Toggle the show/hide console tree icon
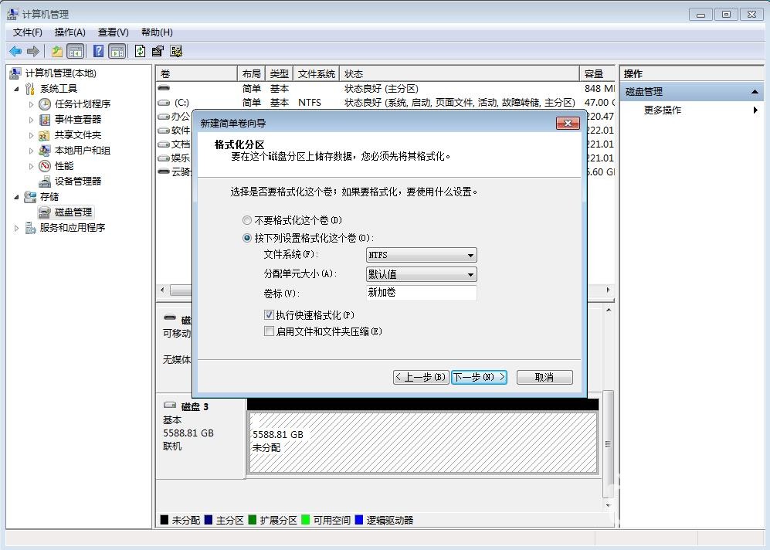 click(x=75, y=51)
